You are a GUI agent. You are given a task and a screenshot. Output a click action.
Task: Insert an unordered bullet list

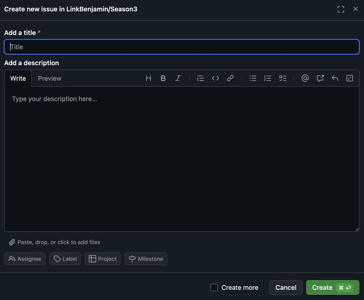(253, 78)
